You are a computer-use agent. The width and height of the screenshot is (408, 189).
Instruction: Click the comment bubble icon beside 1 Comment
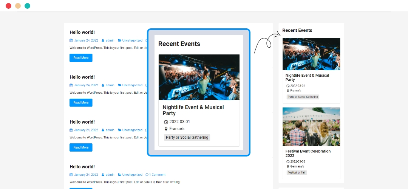(x=147, y=175)
